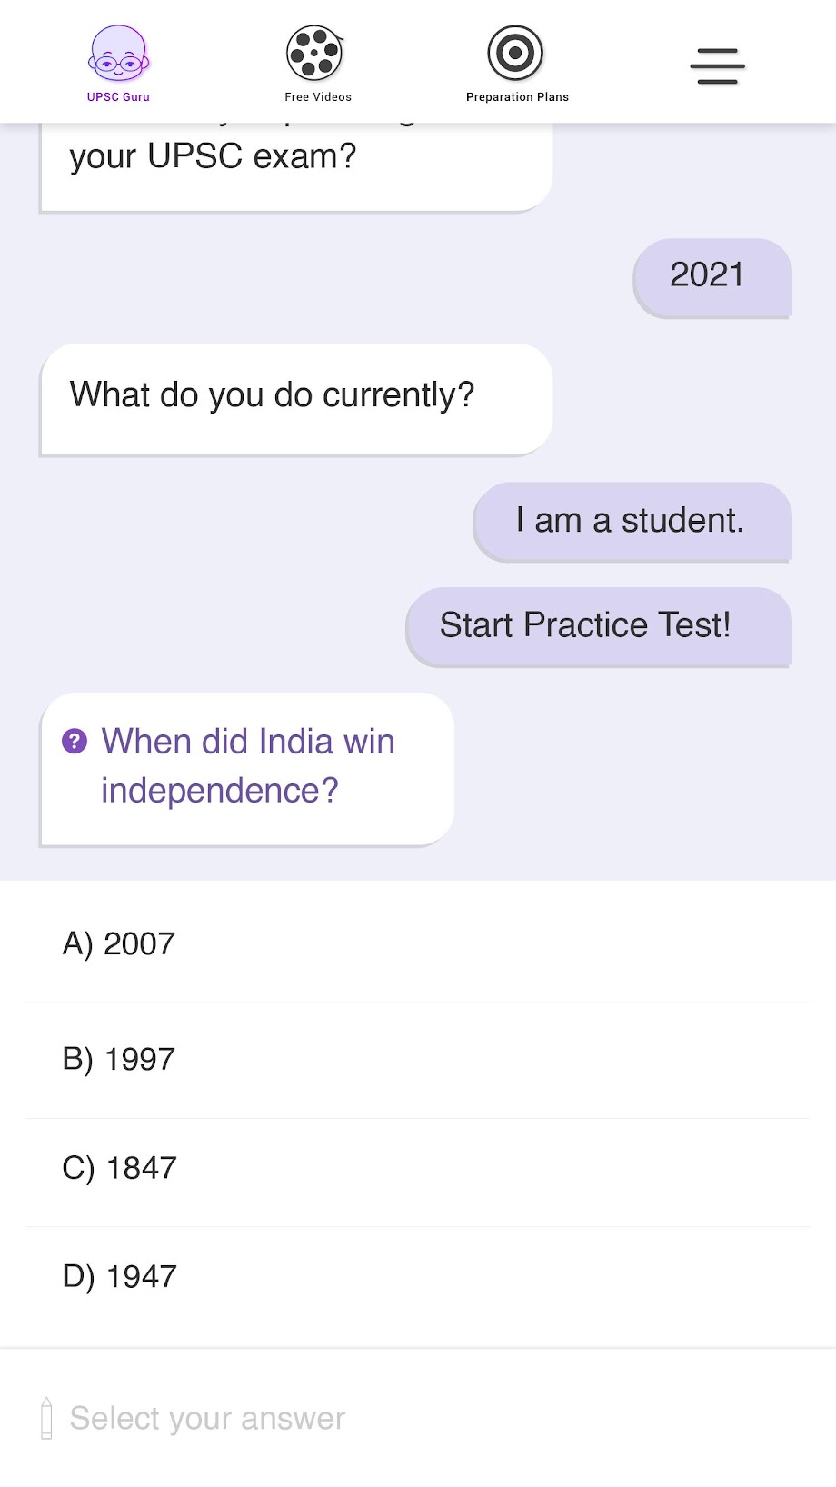Image resolution: width=836 pixels, height=1487 pixels.
Task: Click the 'When did India win independence?' question
Action: tap(247, 767)
